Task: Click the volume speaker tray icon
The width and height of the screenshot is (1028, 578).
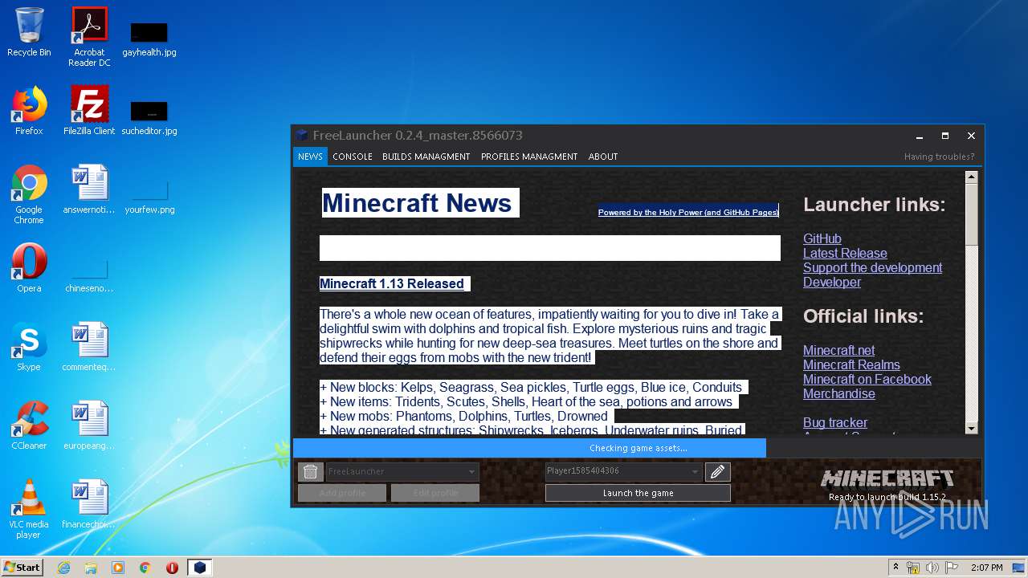Action: click(x=932, y=568)
